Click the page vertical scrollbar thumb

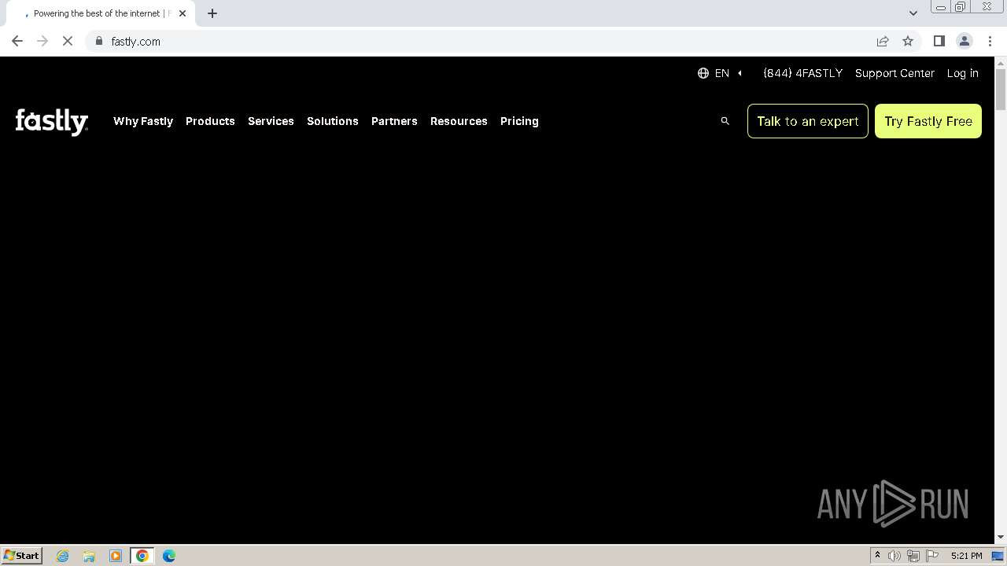click(x=1001, y=89)
